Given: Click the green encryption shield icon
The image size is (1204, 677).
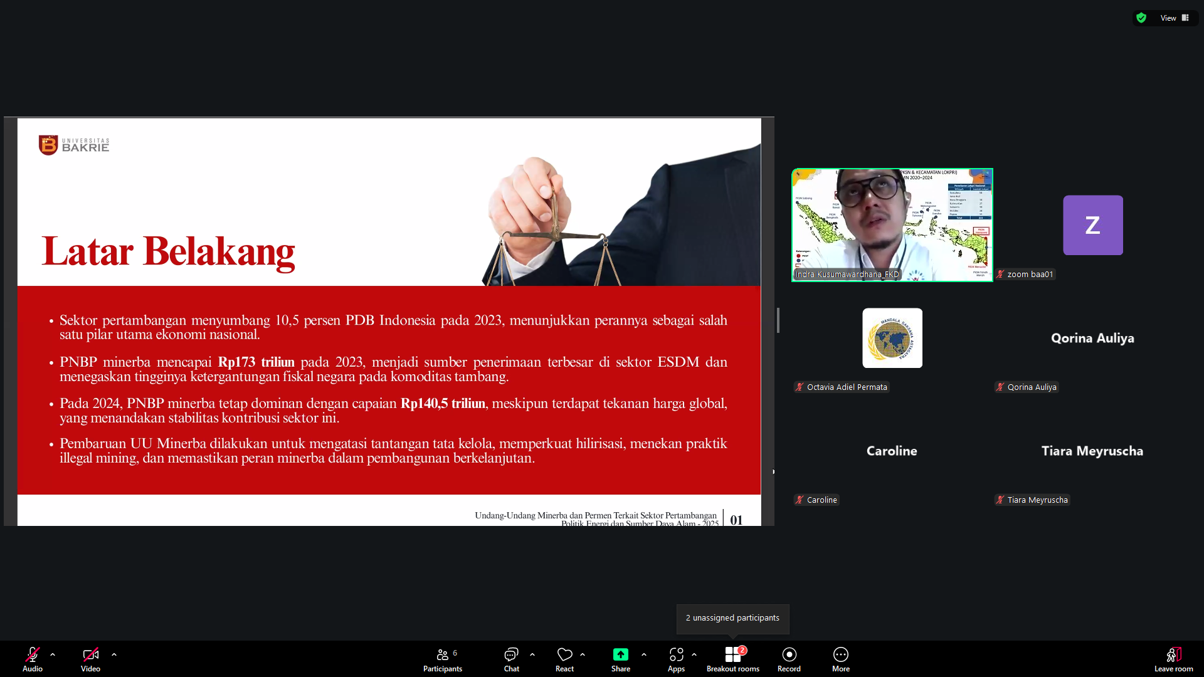Looking at the screenshot, I should (x=1141, y=18).
